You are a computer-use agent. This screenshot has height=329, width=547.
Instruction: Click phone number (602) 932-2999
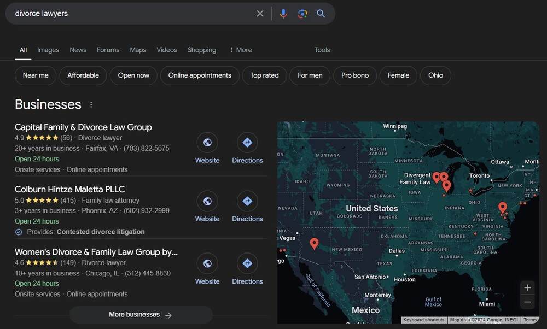147,210
